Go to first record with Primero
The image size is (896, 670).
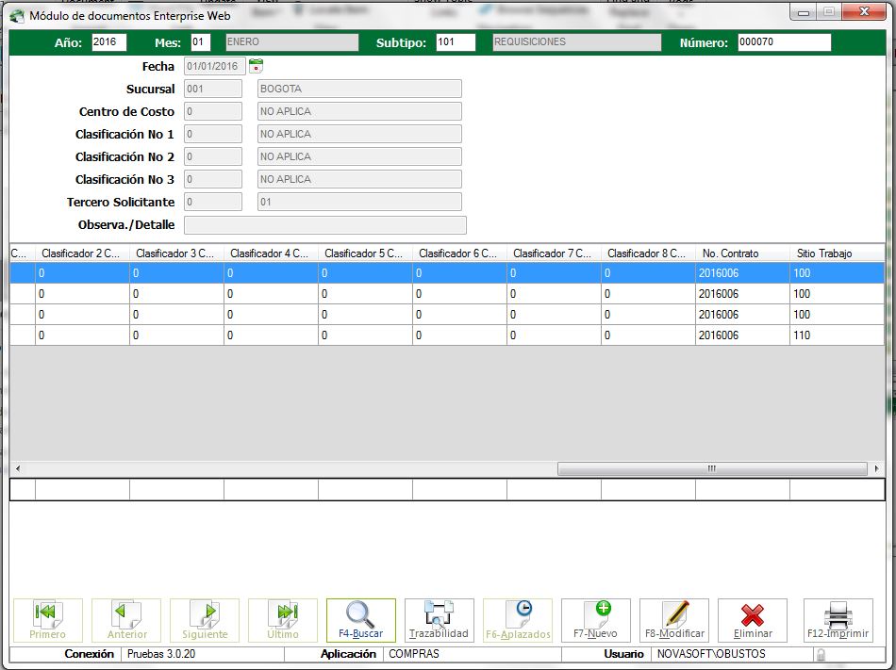(47, 620)
